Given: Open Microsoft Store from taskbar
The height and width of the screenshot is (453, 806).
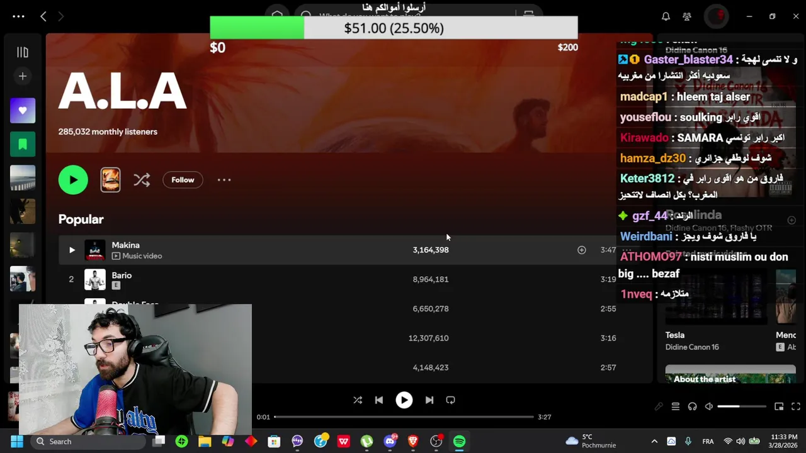Looking at the screenshot, I should coord(274,442).
